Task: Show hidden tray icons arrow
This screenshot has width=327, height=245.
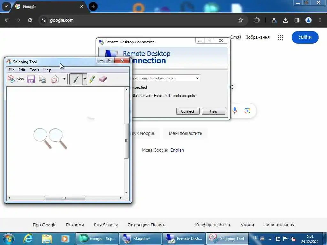Action: (x=270, y=239)
